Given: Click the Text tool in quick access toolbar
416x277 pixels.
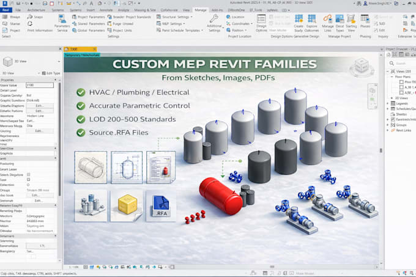Looking at the screenshot, I should coord(91,4).
